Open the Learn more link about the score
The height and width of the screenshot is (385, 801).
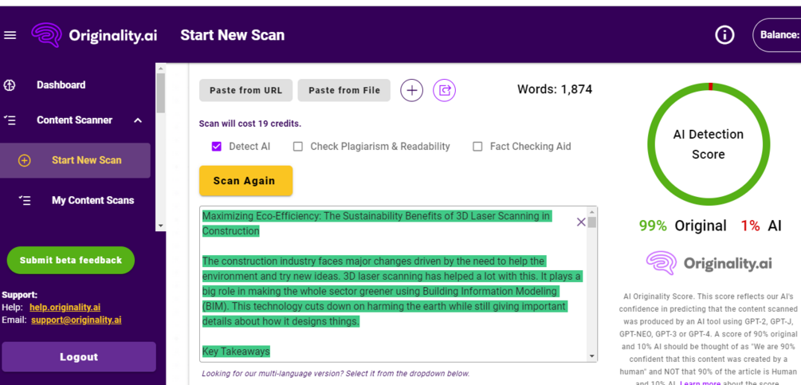coord(701,383)
